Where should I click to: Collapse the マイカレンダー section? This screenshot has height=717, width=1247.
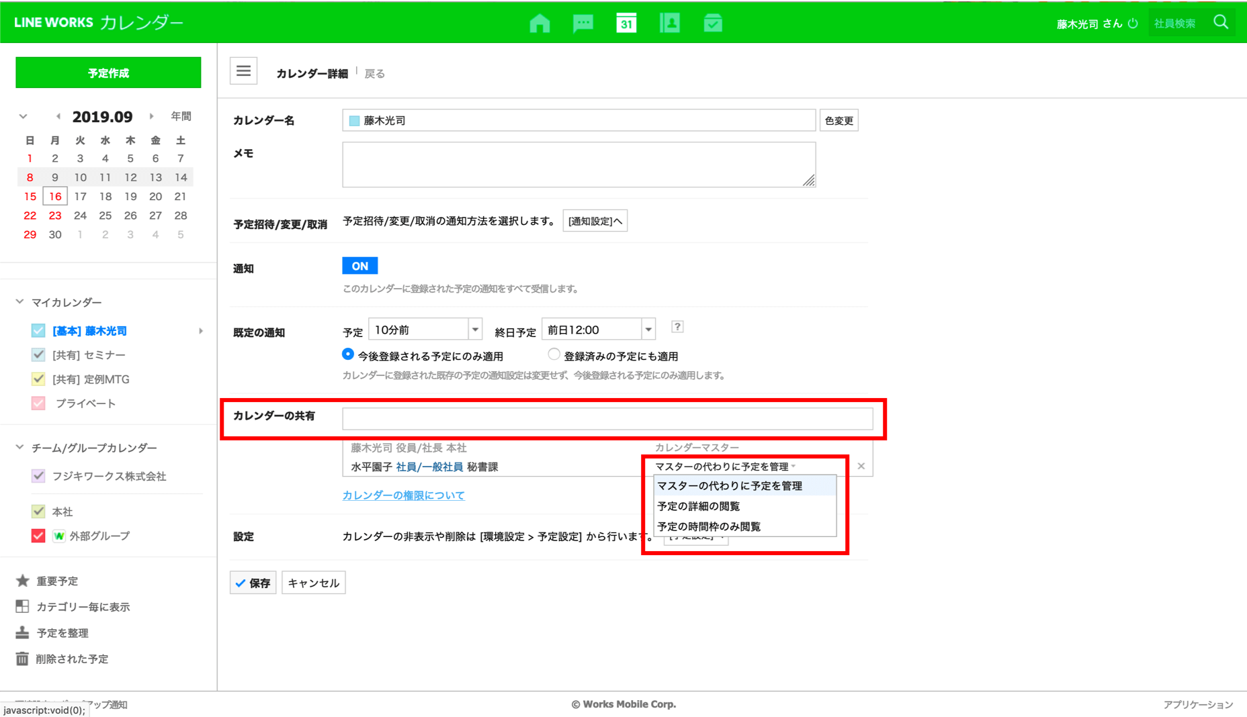pyautogui.click(x=20, y=302)
